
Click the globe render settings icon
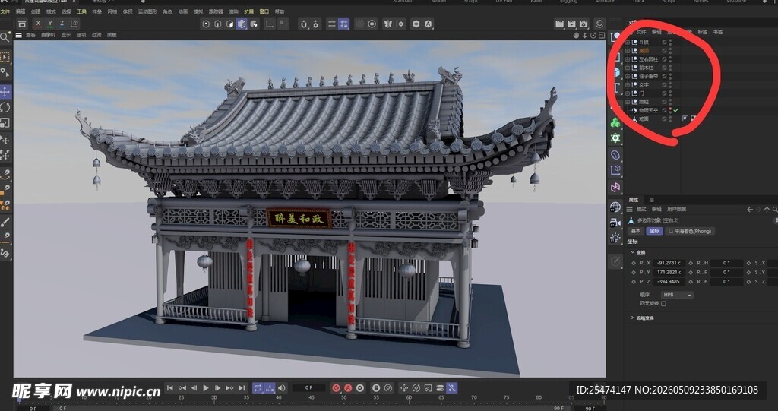pos(615,207)
